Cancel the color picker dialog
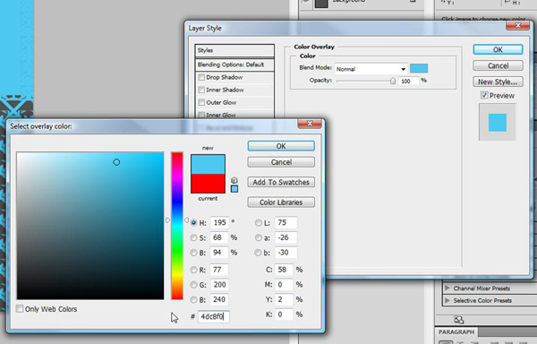This screenshot has height=344, width=537. [281, 162]
